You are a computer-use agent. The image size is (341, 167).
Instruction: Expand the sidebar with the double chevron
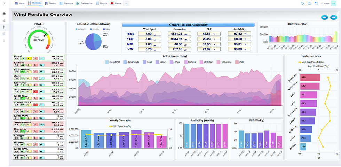coord(3,3)
